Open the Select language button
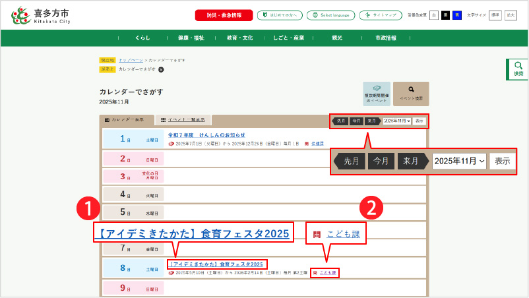 [330, 15]
